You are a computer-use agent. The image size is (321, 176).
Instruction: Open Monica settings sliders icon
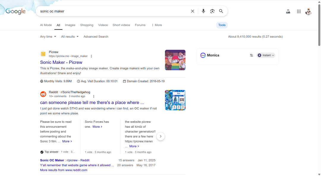pos(251,55)
